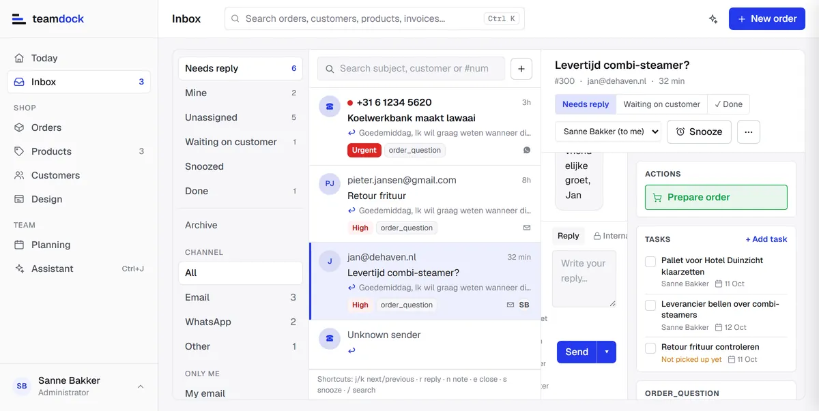
Task: Click the SB user avatar at bottom left
Action: click(x=22, y=386)
